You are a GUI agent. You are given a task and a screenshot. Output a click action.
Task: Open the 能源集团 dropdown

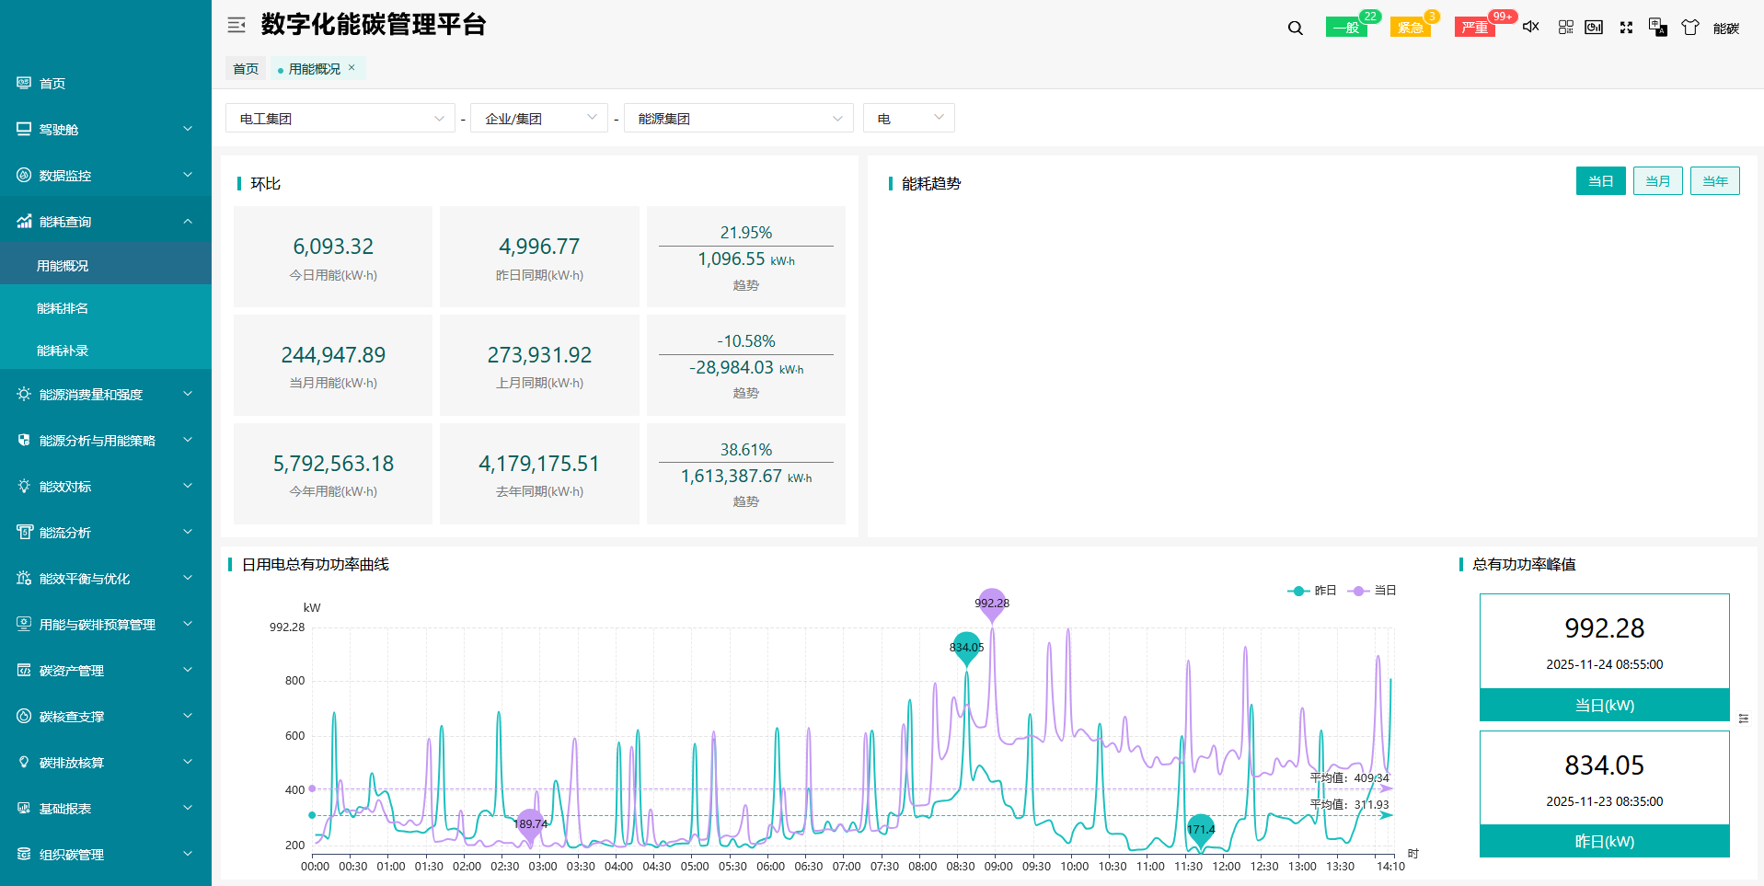click(x=737, y=118)
